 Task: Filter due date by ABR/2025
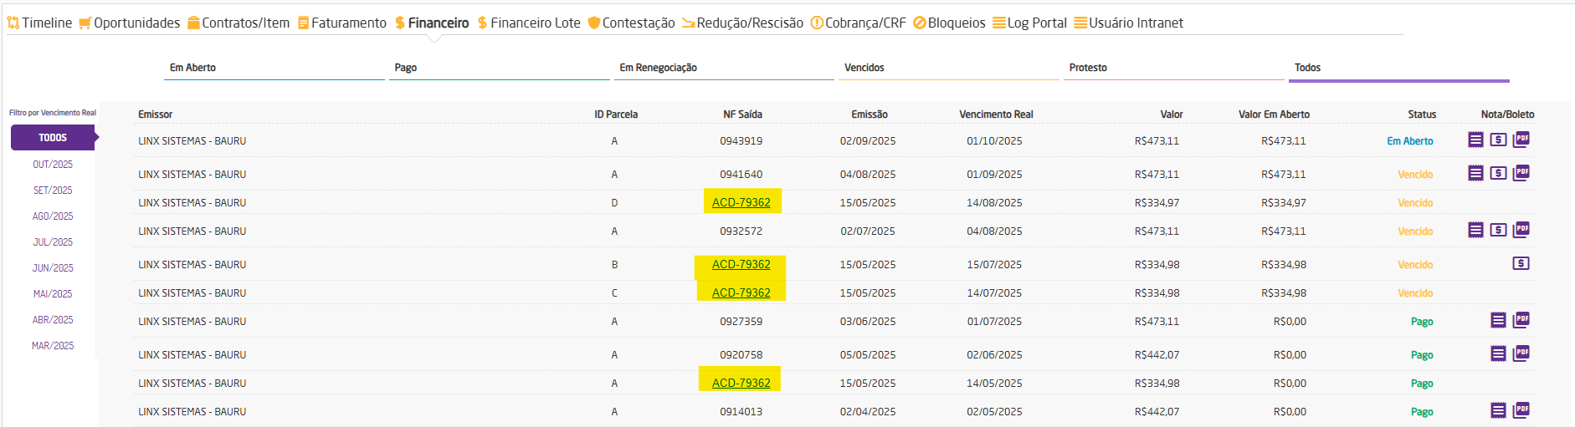(x=53, y=320)
